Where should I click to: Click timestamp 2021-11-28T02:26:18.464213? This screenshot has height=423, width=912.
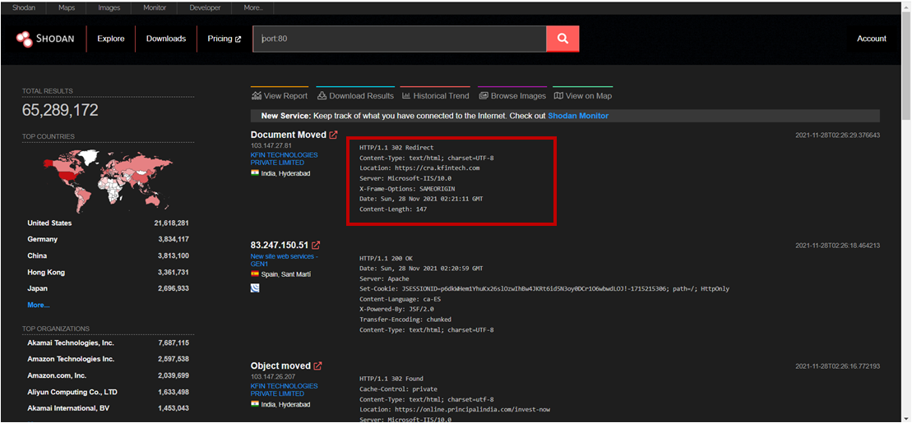[837, 246]
